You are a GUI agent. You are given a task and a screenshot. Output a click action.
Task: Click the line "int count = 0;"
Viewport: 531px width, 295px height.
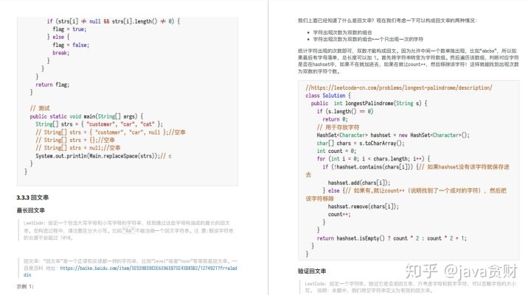336,151
